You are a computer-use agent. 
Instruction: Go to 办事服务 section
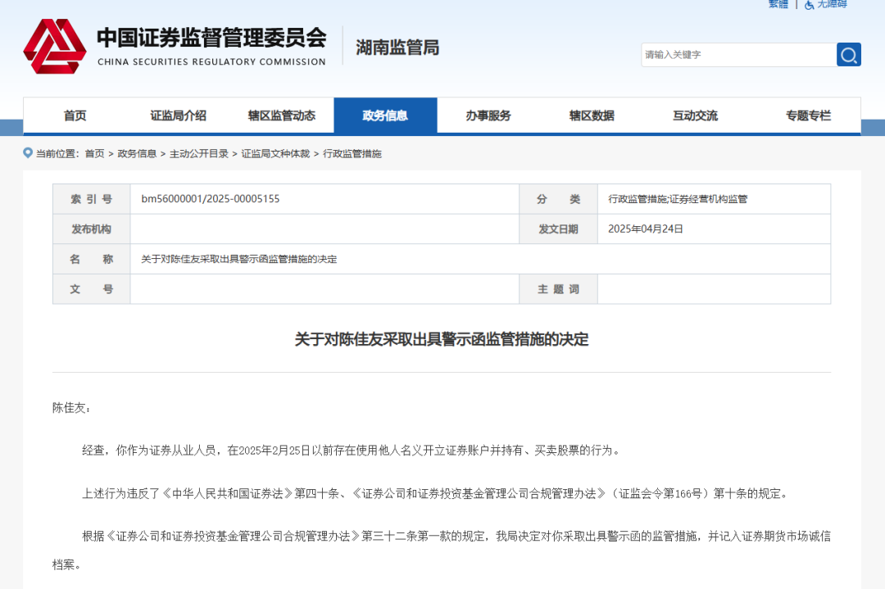point(488,116)
